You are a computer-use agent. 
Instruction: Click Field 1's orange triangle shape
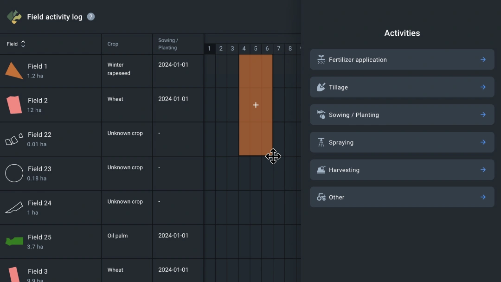click(x=13, y=70)
